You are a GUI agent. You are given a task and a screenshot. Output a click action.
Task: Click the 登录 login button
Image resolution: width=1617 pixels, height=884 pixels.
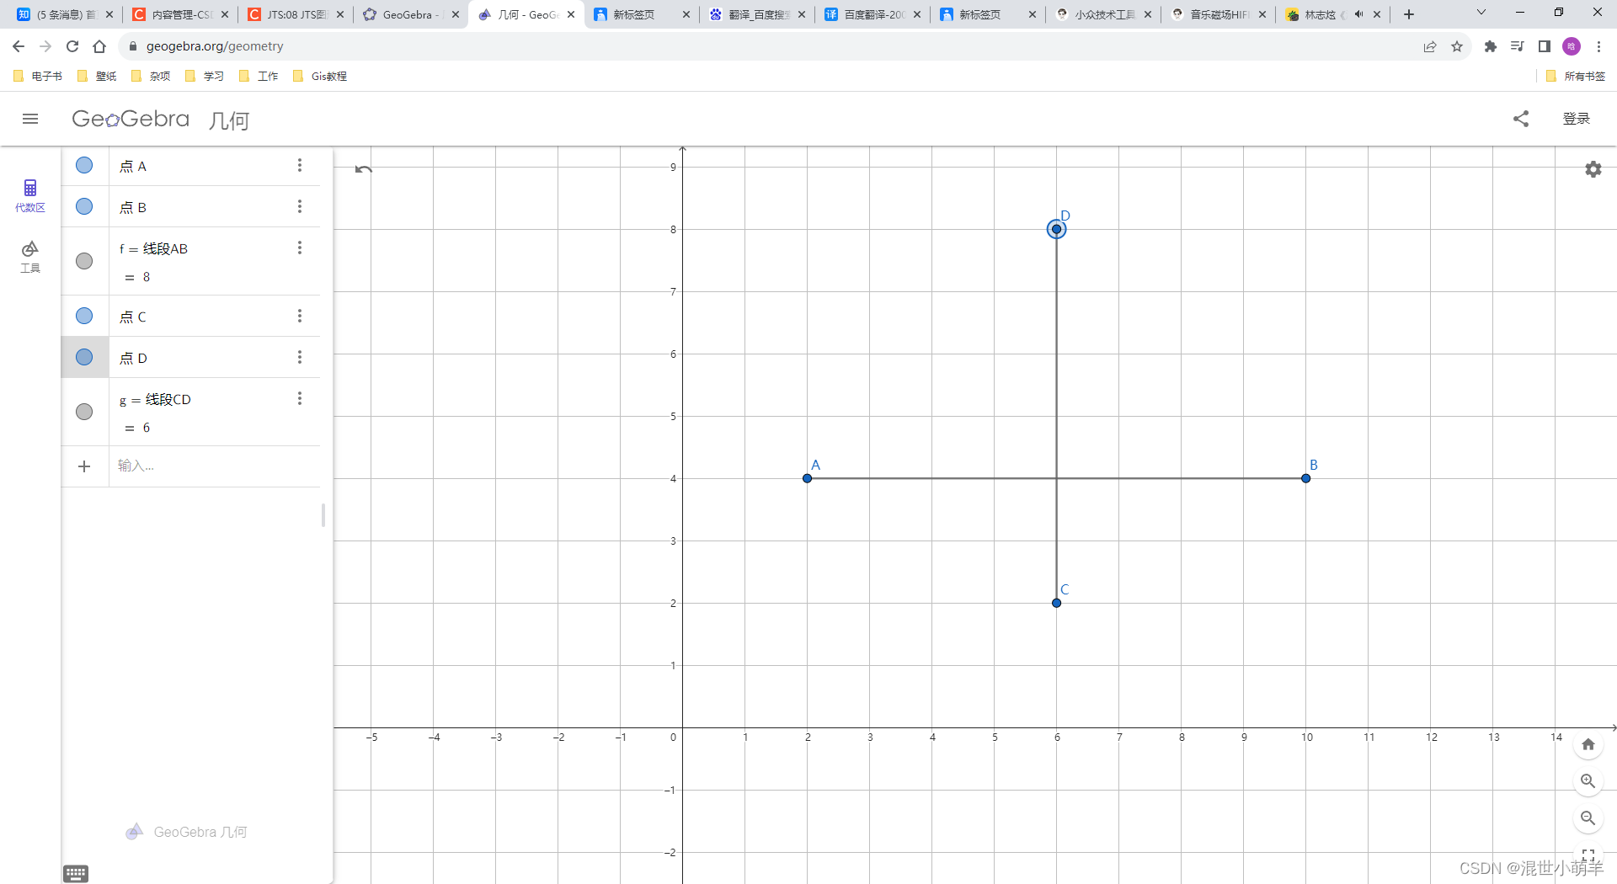[x=1577, y=119]
